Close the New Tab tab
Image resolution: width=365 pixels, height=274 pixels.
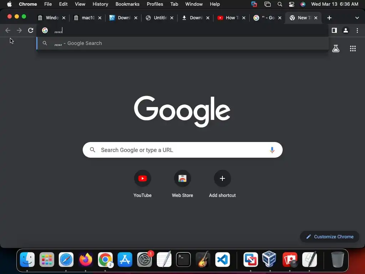point(316,18)
